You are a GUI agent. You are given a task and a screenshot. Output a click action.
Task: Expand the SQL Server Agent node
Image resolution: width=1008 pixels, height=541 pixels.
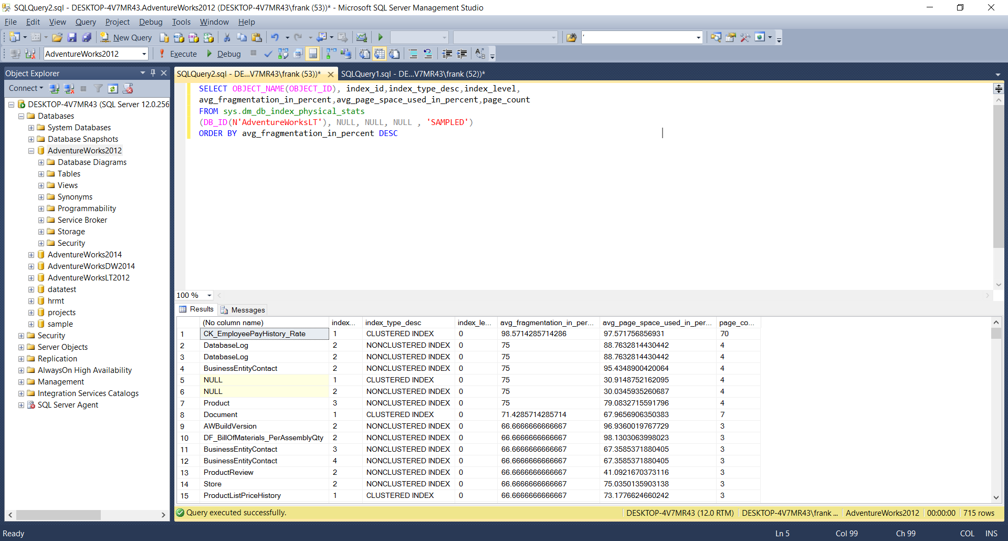point(21,405)
